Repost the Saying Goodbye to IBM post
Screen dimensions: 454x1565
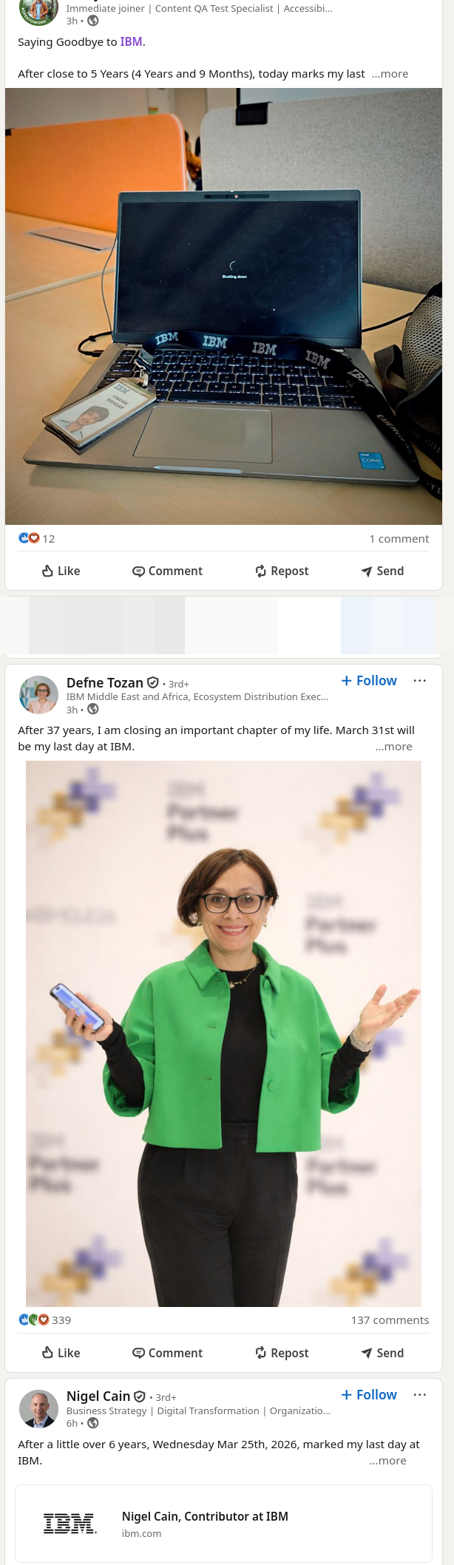coord(282,571)
